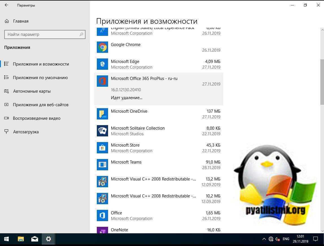Click the Приложения для веб-сайтов icon
Screen dimensions: 324x246
click(6, 105)
